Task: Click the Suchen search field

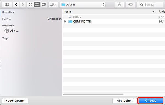Action: point(150,4)
